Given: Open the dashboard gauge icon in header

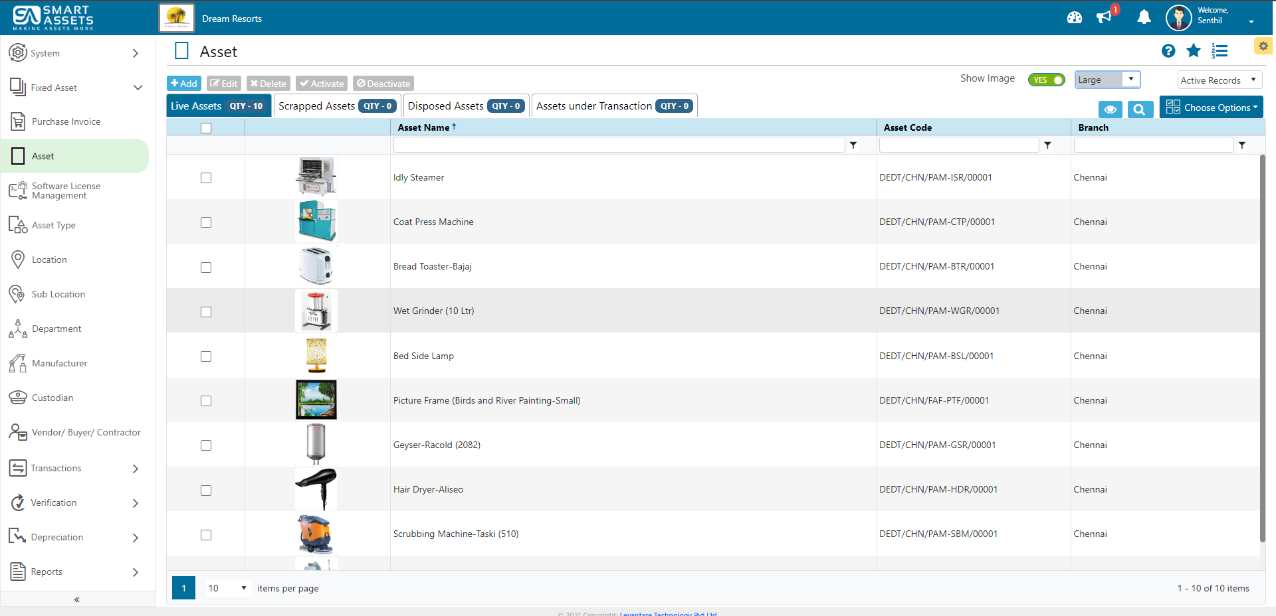Looking at the screenshot, I should (x=1074, y=18).
